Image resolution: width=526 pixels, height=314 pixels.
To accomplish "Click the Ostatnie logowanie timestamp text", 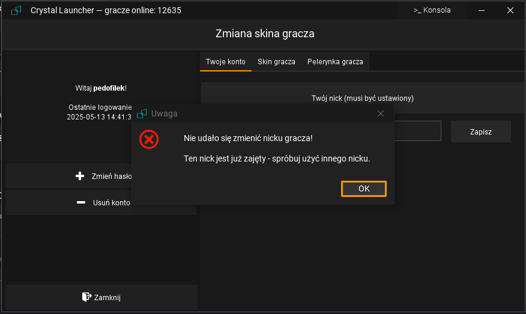I will click(99, 118).
